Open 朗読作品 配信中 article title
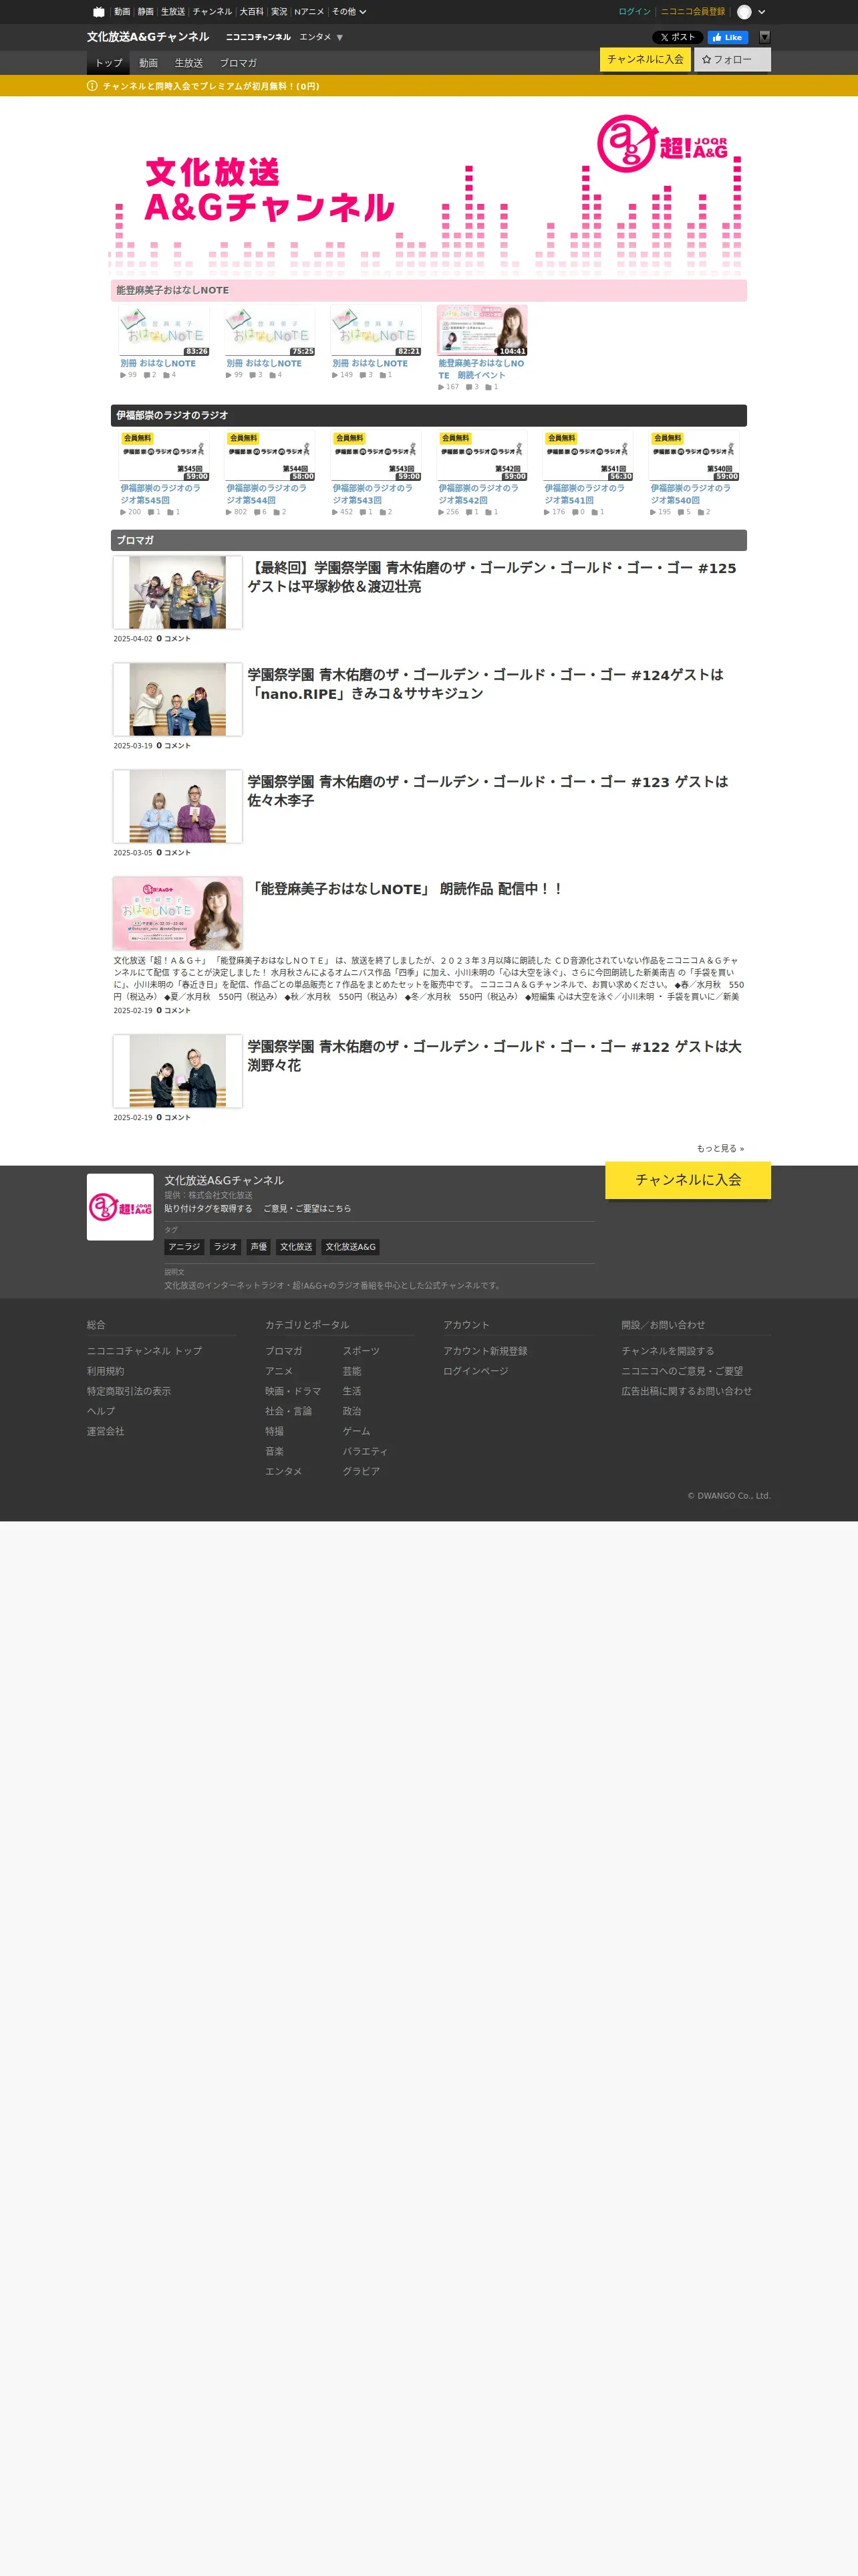The width and height of the screenshot is (858, 2576). pyautogui.click(x=406, y=889)
